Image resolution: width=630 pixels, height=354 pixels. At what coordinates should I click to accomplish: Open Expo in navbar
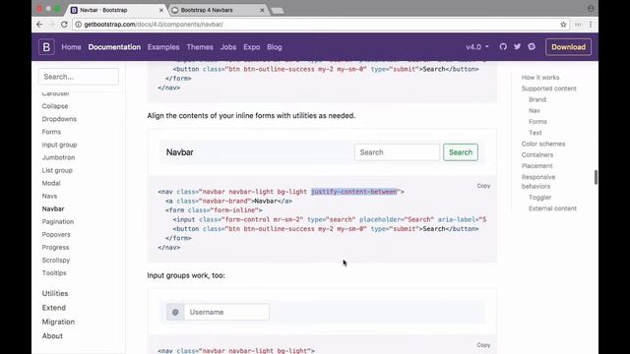[252, 47]
